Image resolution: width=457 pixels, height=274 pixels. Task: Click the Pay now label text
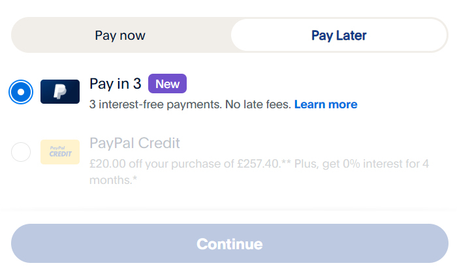[x=120, y=35]
